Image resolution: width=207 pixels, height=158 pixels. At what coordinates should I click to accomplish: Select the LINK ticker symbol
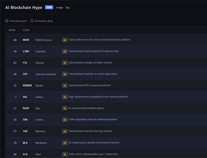pos(26,51)
